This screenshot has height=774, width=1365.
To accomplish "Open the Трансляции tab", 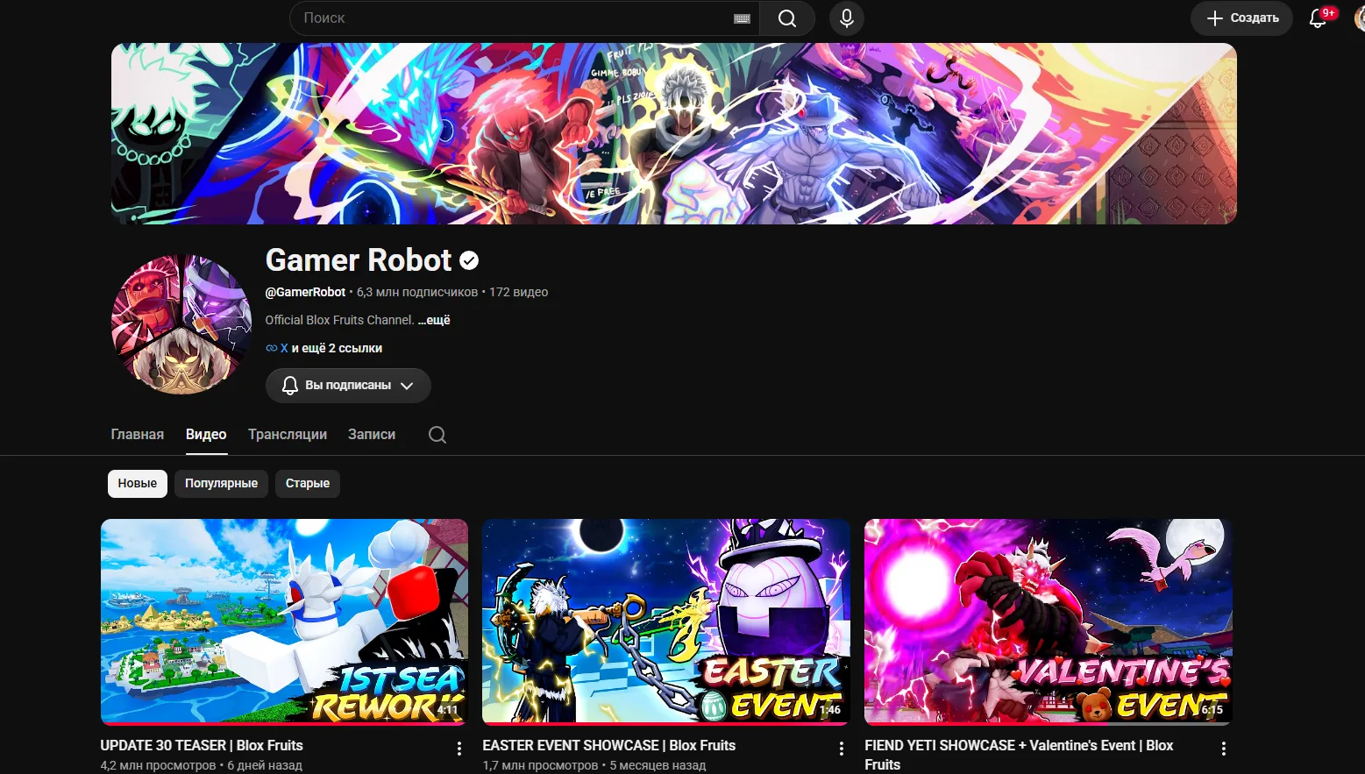I will click(x=288, y=435).
